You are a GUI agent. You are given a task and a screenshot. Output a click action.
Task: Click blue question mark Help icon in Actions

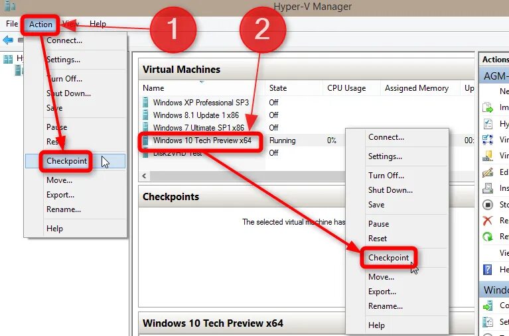[488, 269]
